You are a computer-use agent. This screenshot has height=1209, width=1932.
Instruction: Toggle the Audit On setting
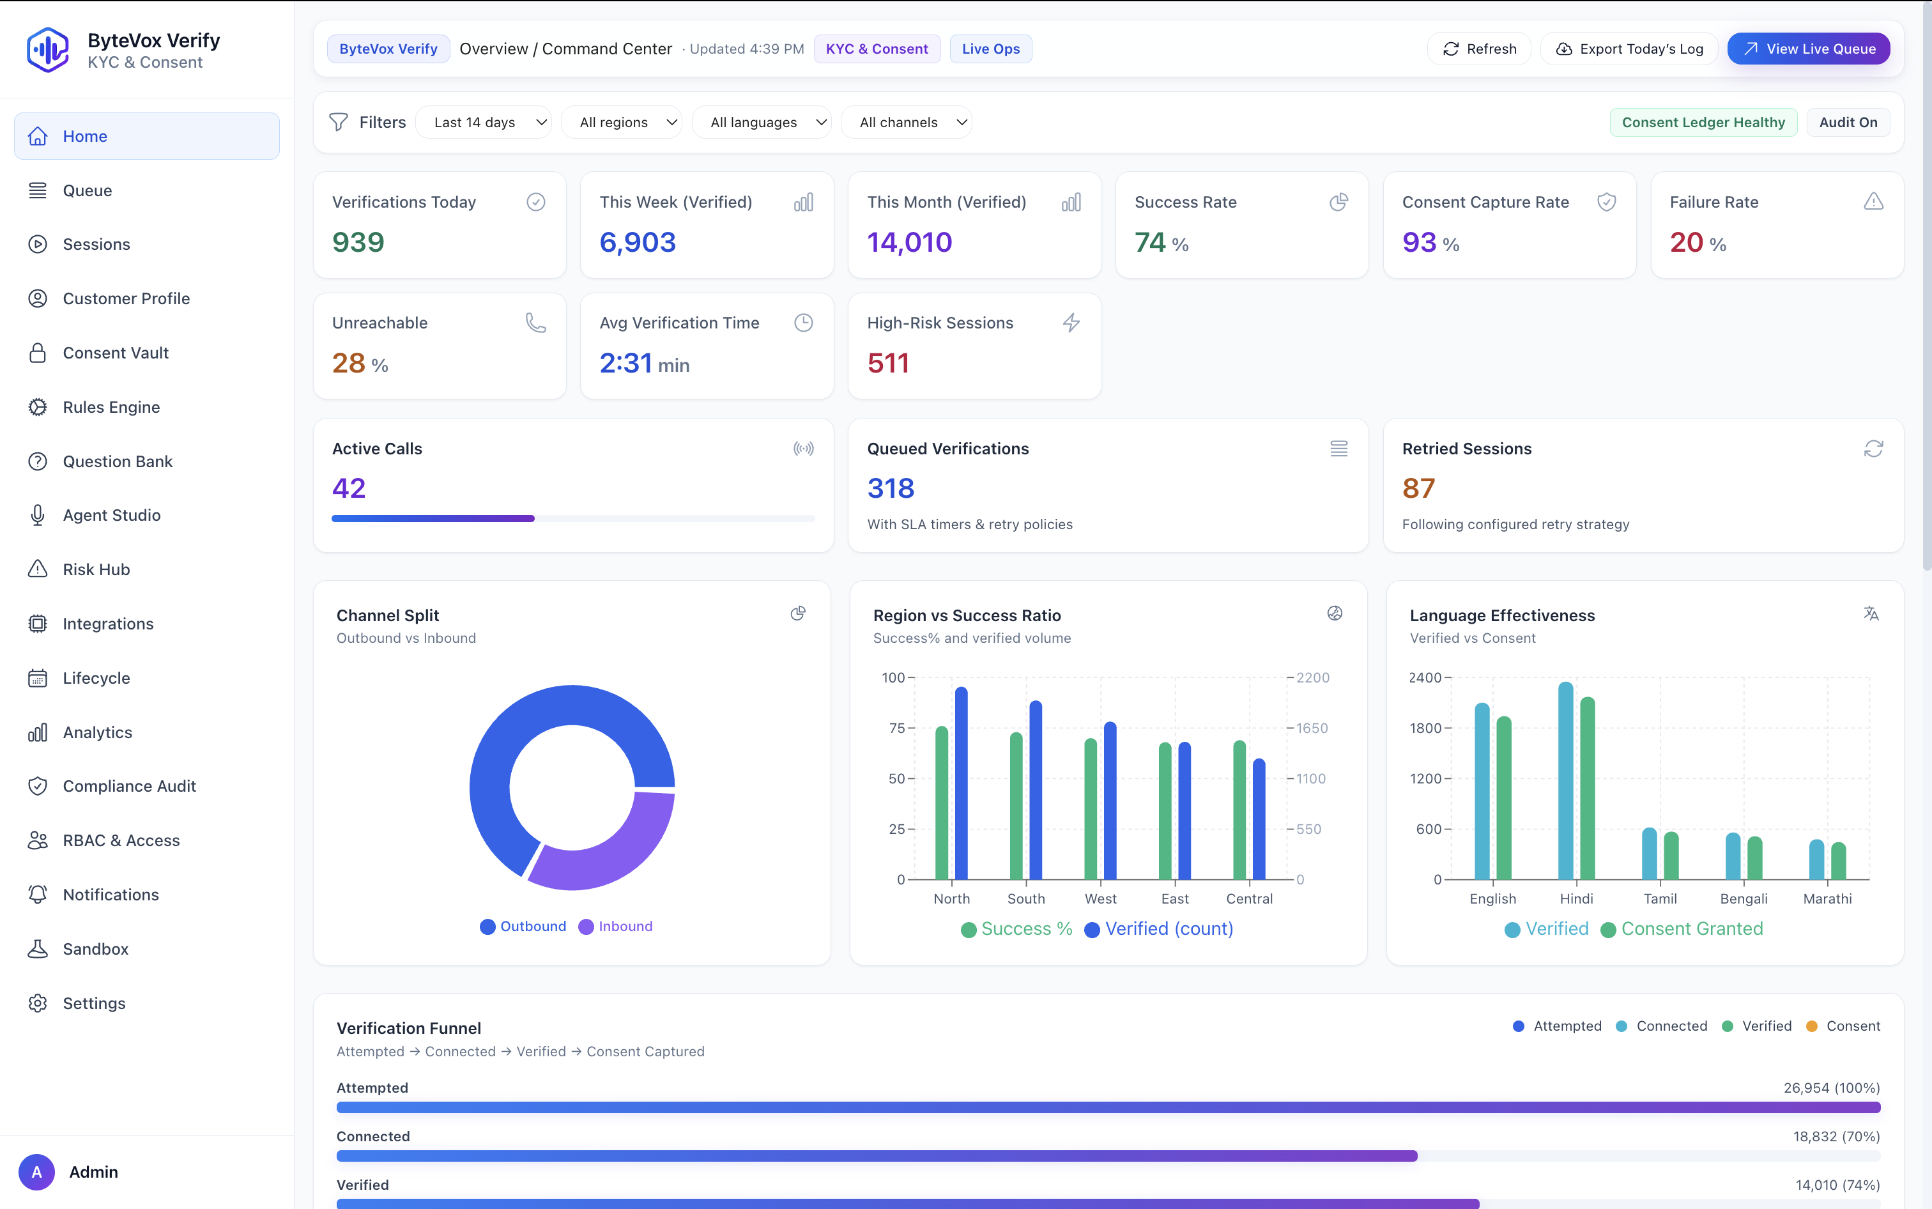pos(1847,121)
